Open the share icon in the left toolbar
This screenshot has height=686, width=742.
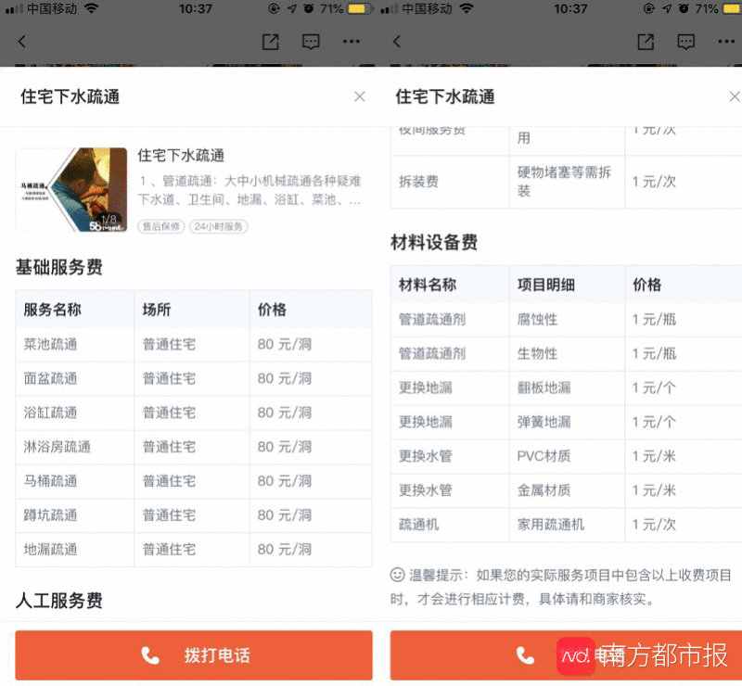(270, 42)
